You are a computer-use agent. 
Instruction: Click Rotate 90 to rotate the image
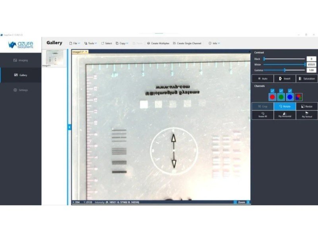(x=262, y=115)
